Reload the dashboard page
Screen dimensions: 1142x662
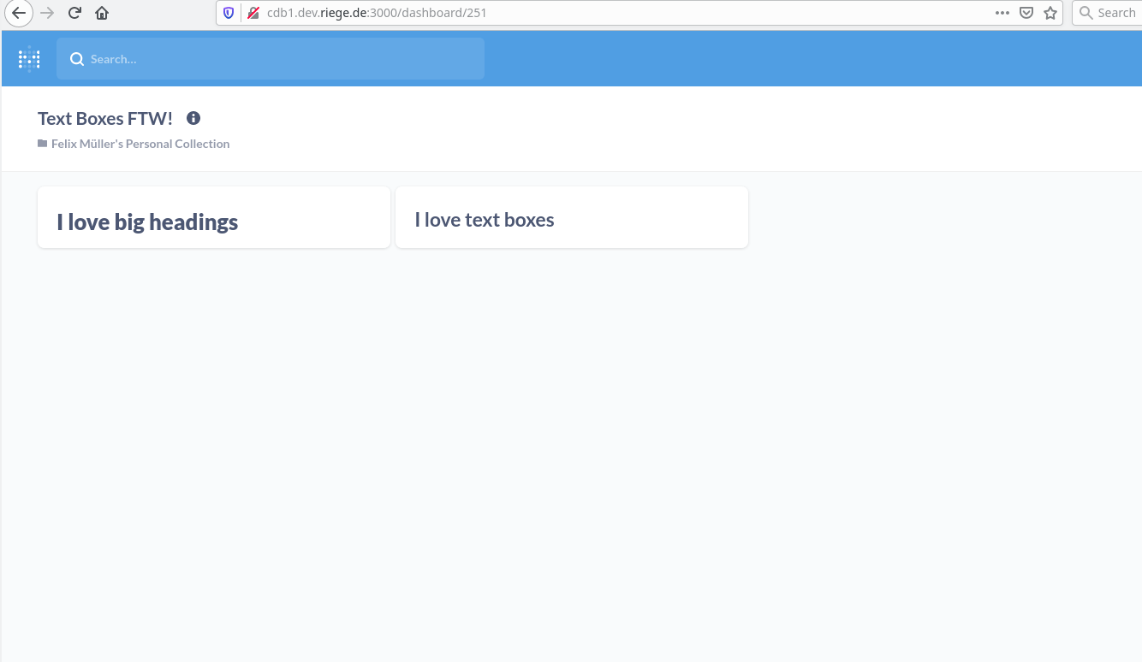(73, 13)
